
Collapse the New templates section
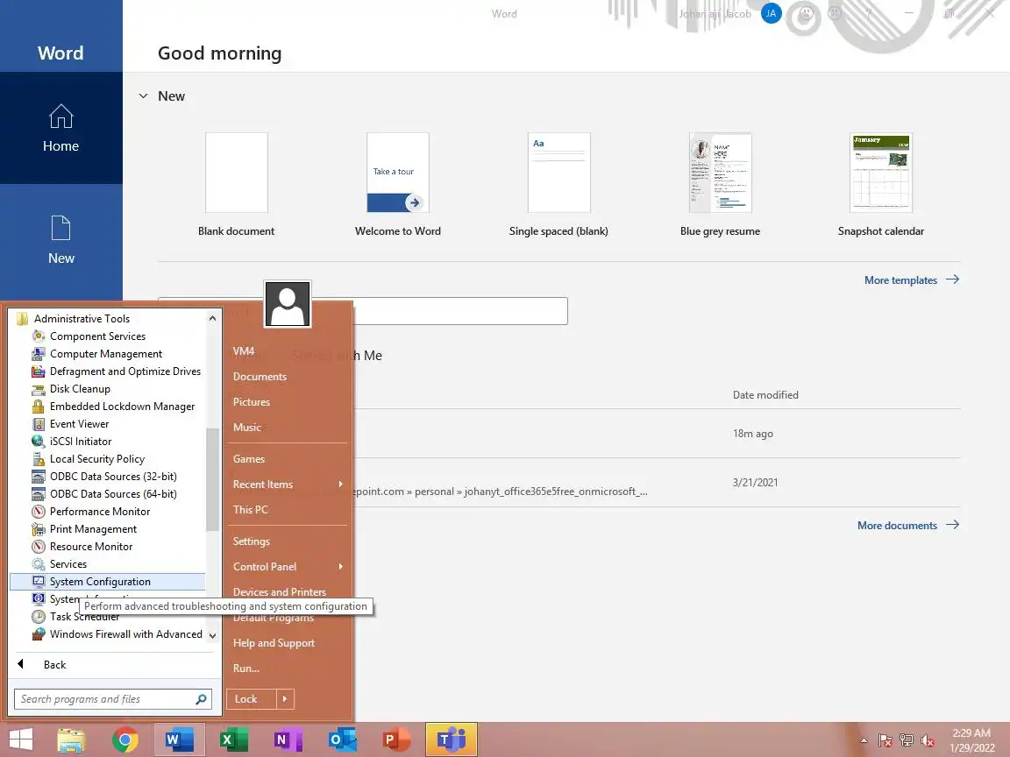[x=143, y=96]
